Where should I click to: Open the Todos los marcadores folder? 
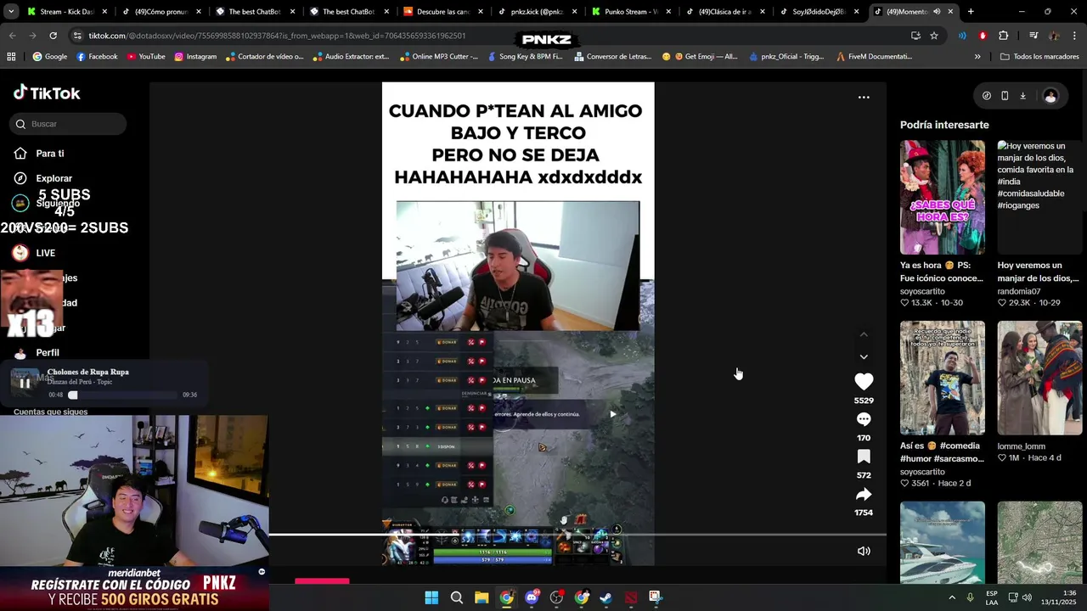[x=1039, y=57]
